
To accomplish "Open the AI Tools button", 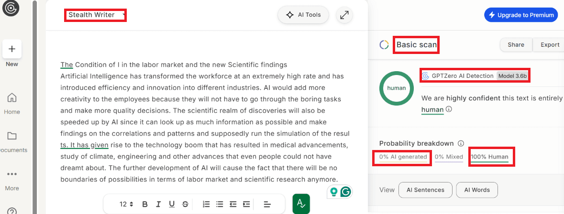I will pos(303,15).
